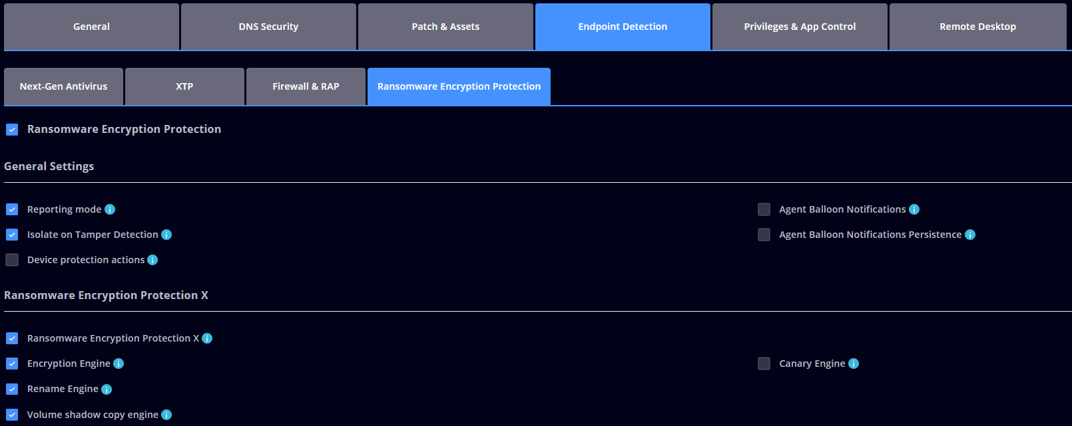Screen dimensions: 1072x426
Task: Open Patch & Assets tab
Action: [445, 27]
